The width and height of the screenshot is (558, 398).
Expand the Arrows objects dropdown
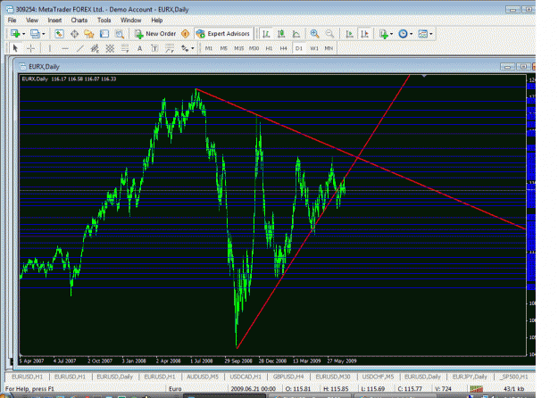point(193,48)
